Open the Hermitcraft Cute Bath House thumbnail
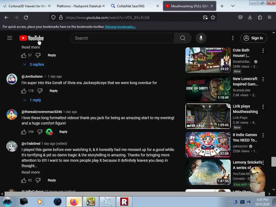This screenshot has height=207, width=276. (208, 60)
